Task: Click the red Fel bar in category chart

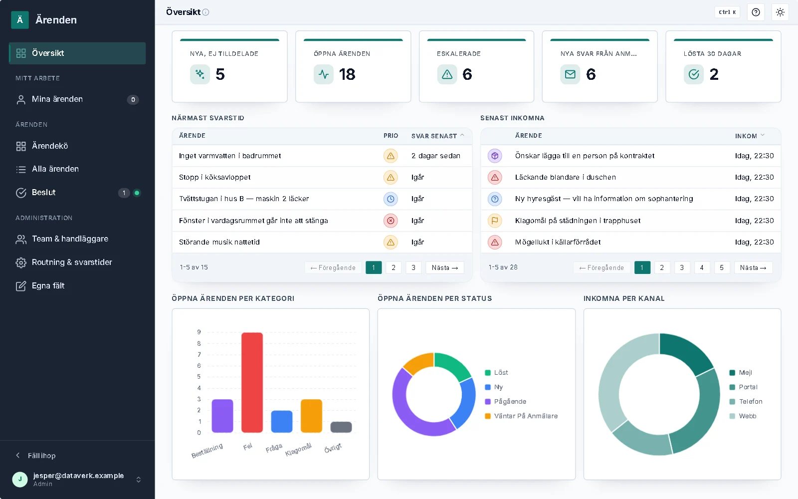Action: pyautogui.click(x=252, y=382)
